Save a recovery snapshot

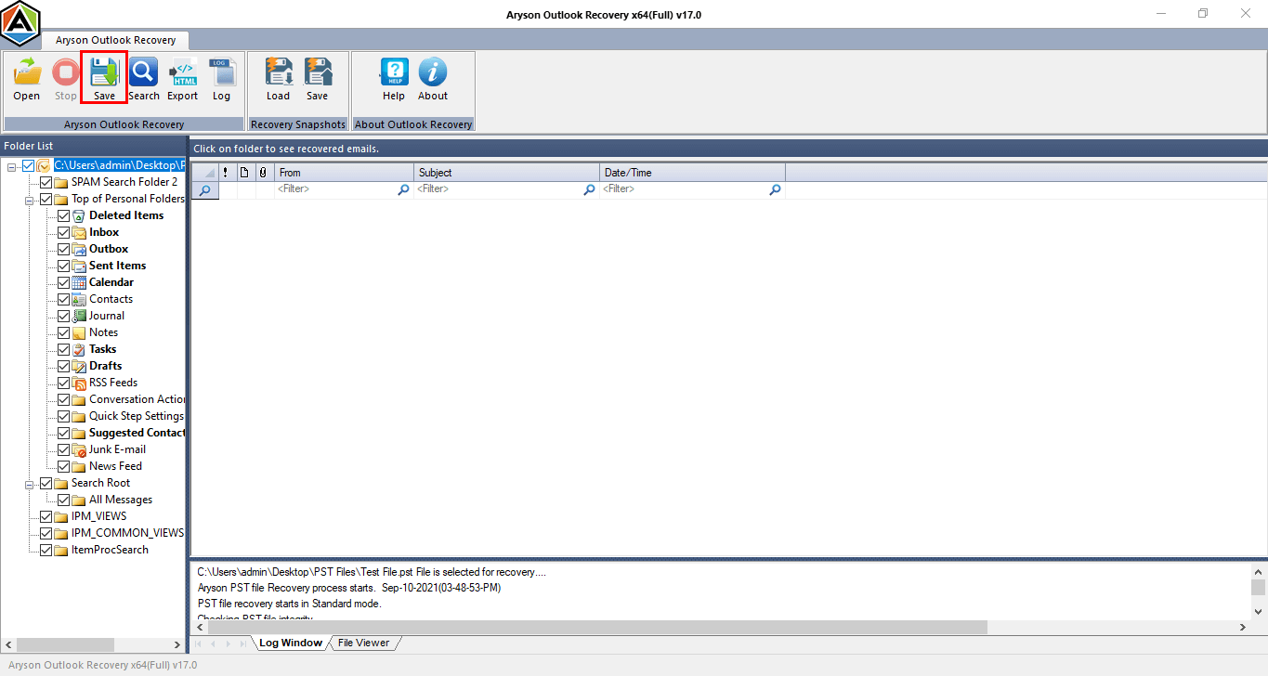318,73
